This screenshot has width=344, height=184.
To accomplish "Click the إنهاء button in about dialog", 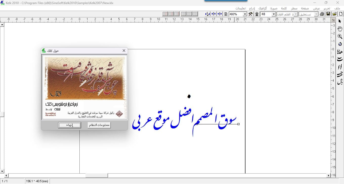I will click(70, 125).
